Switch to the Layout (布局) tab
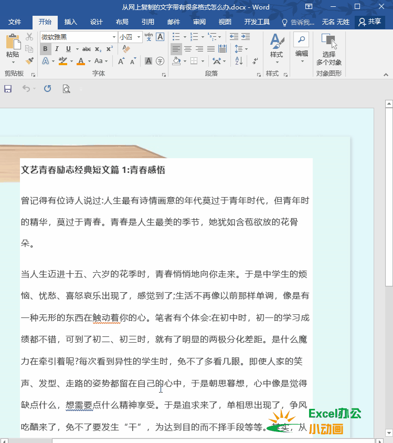 [122, 22]
